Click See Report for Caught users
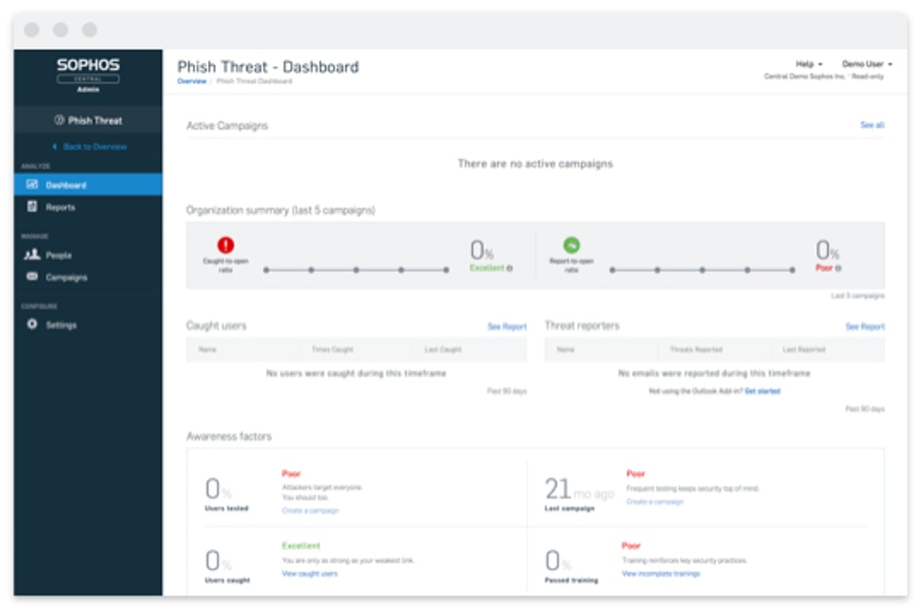Screen dimensions: 921x611 tap(507, 327)
